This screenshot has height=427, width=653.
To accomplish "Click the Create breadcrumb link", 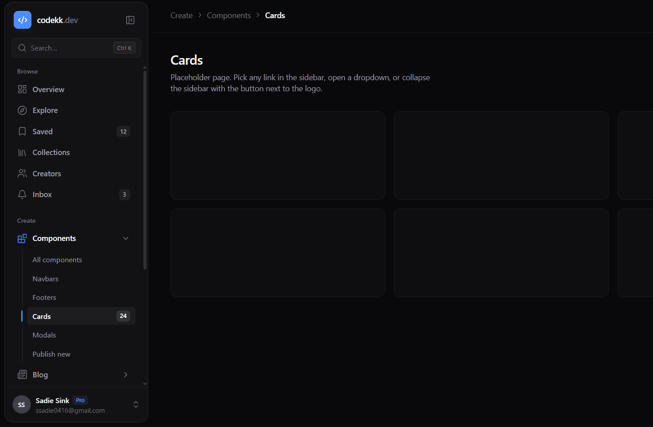I will [182, 16].
